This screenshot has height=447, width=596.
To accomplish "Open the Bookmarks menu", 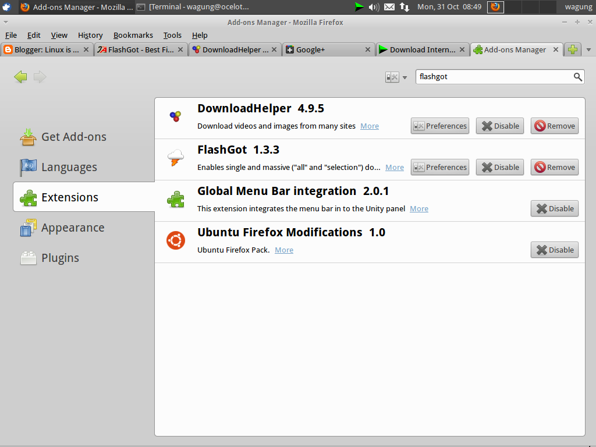I will click(133, 36).
